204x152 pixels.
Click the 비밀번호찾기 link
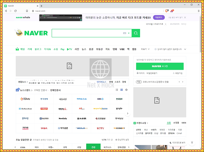click(x=152, y=73)
